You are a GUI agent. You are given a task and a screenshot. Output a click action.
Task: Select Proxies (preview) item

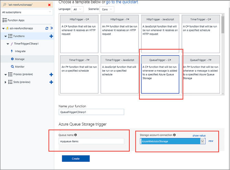click(23, 74)
